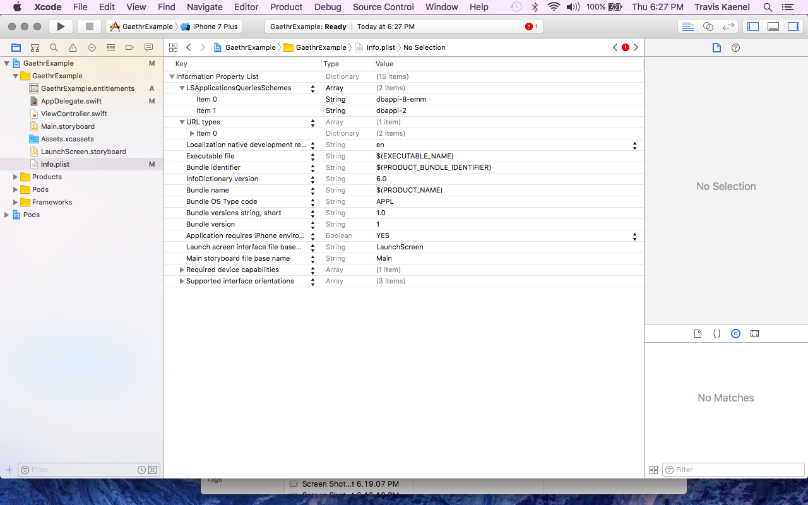Image resolution: width=808 pixels, height=505 pixels.
Task: Open the debug navigator
Action: [110, 47]
